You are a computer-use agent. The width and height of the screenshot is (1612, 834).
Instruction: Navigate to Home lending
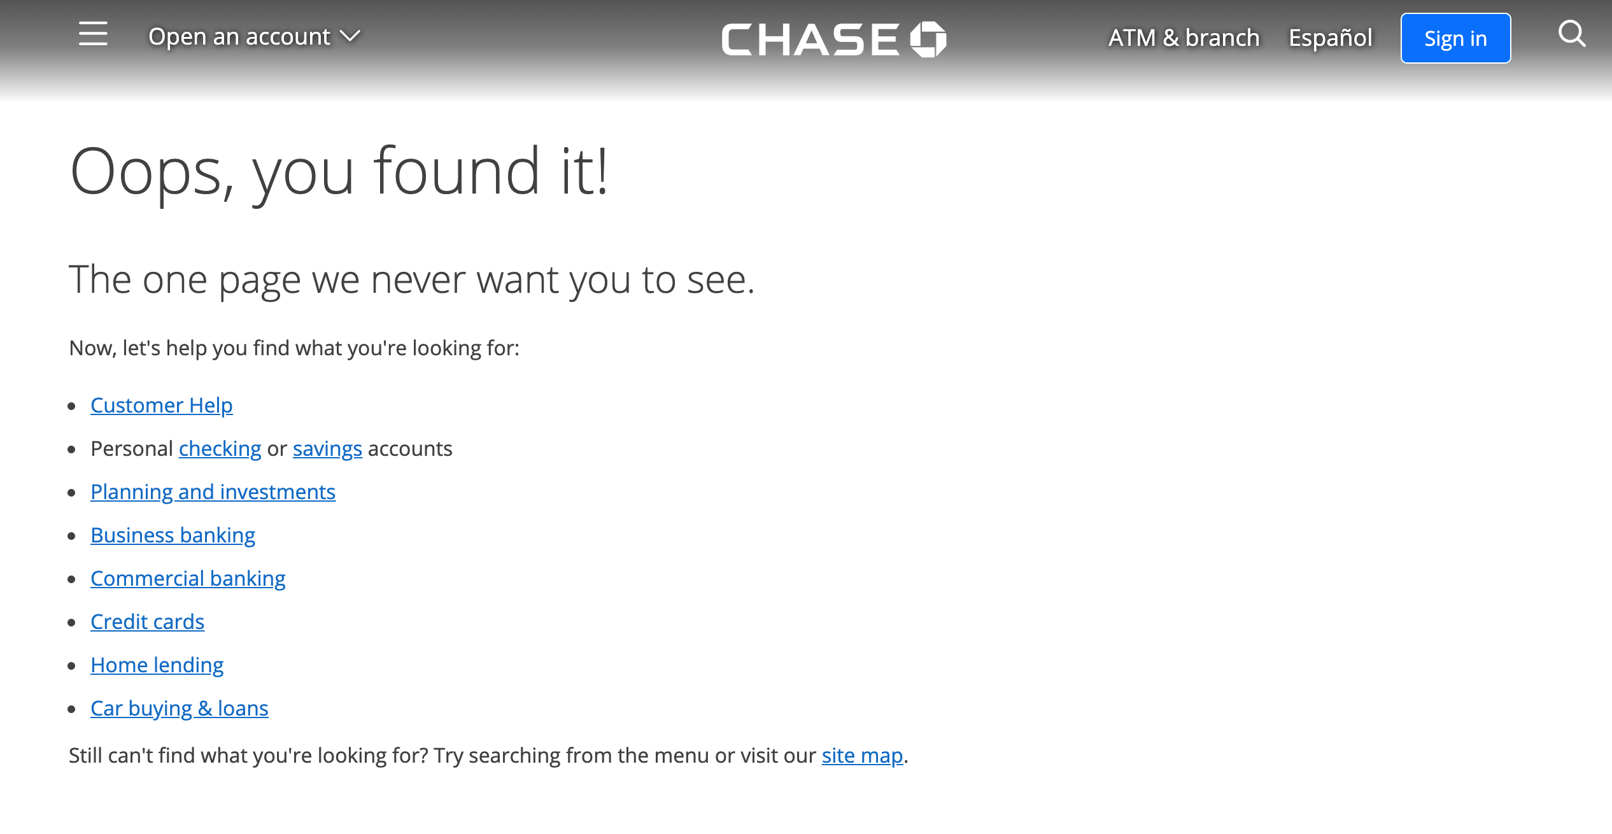pos(157,665)
